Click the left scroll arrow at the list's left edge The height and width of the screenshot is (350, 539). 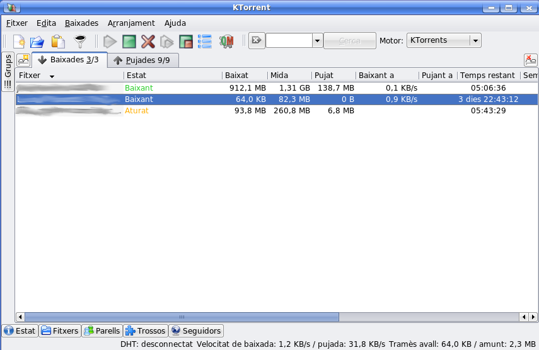tap(20, 317)
